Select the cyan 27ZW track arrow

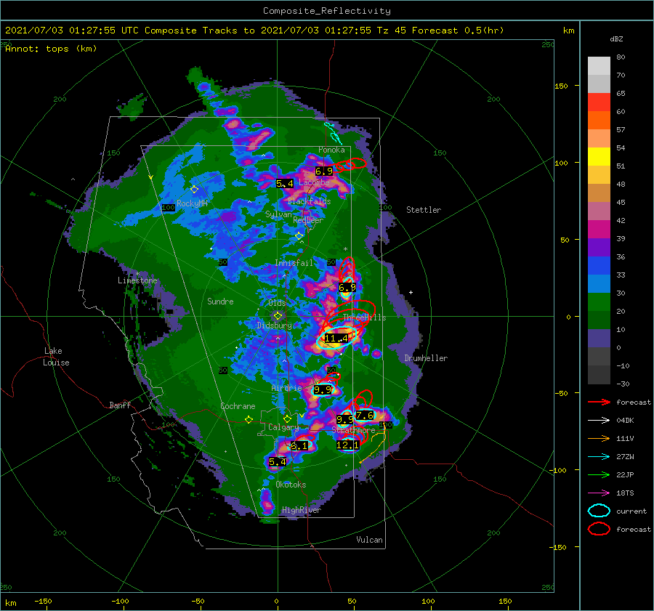click(x=599, y=457)
